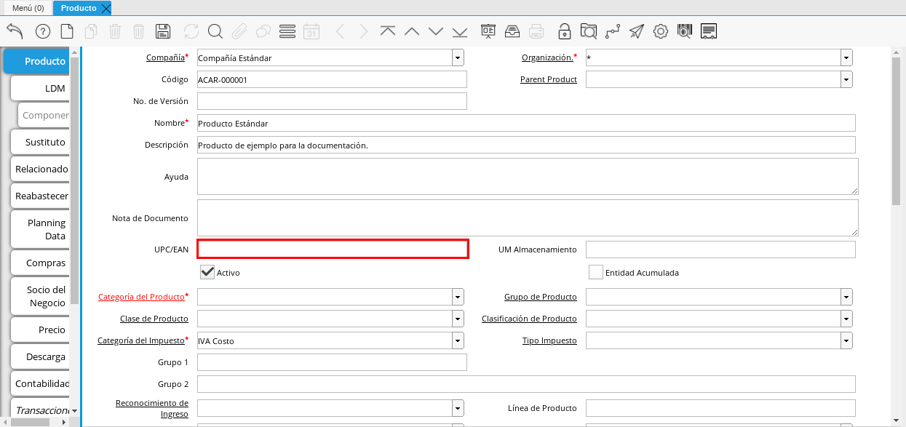Click the undo back arrow icon
The width and height of the screenshot is (906, 427).
15,31
